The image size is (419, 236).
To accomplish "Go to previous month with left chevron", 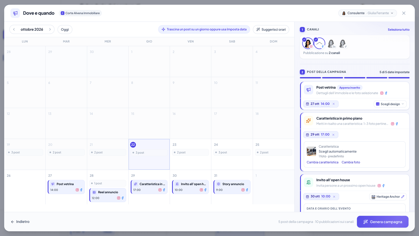I will 14,29.
